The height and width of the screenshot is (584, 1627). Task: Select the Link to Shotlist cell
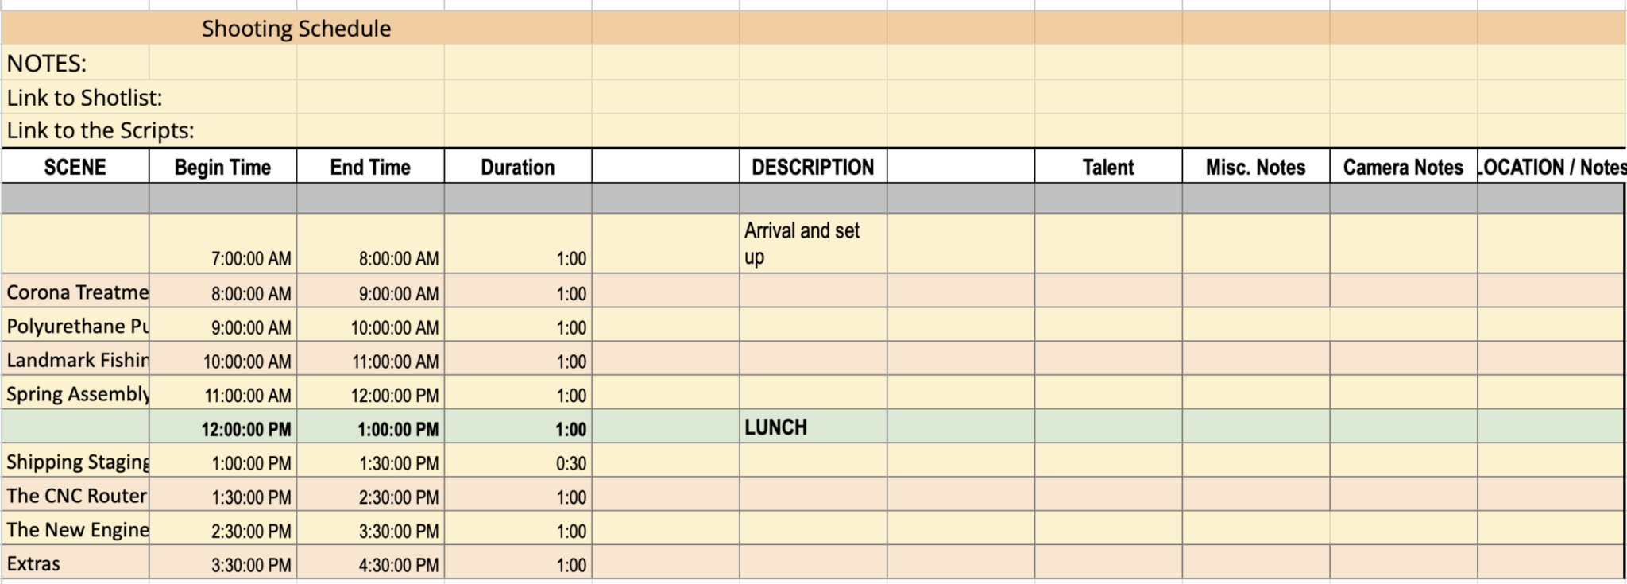[x=85, y=98]
